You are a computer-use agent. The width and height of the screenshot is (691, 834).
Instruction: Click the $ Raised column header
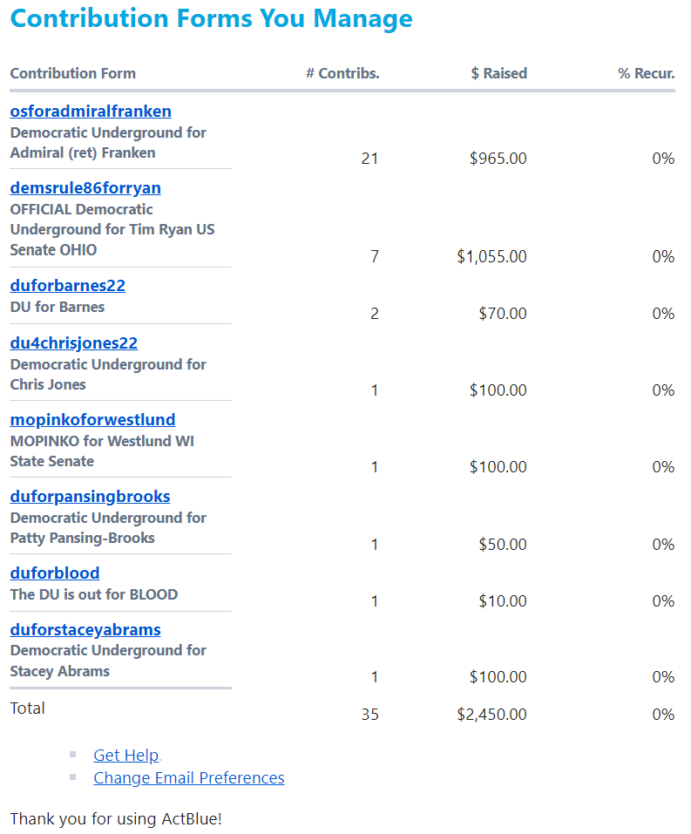point(498,74)
